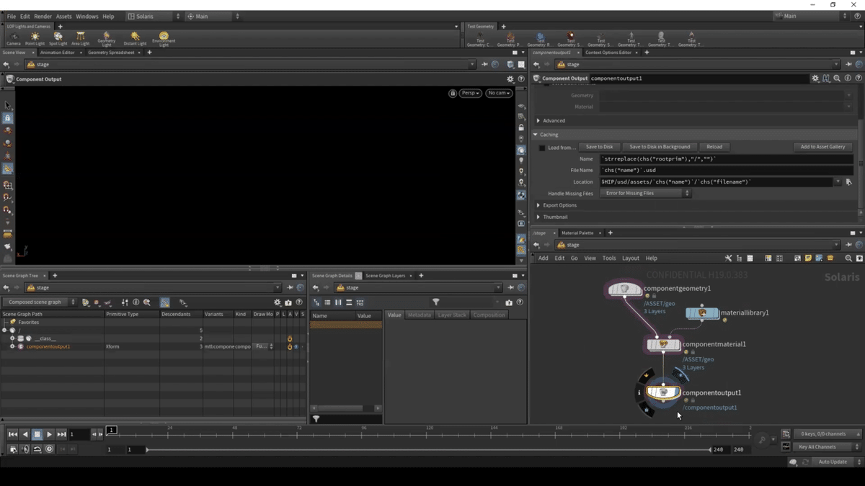Screen dimensions: 865x486
Task: Click the Reload button
Action: point(714,147)
